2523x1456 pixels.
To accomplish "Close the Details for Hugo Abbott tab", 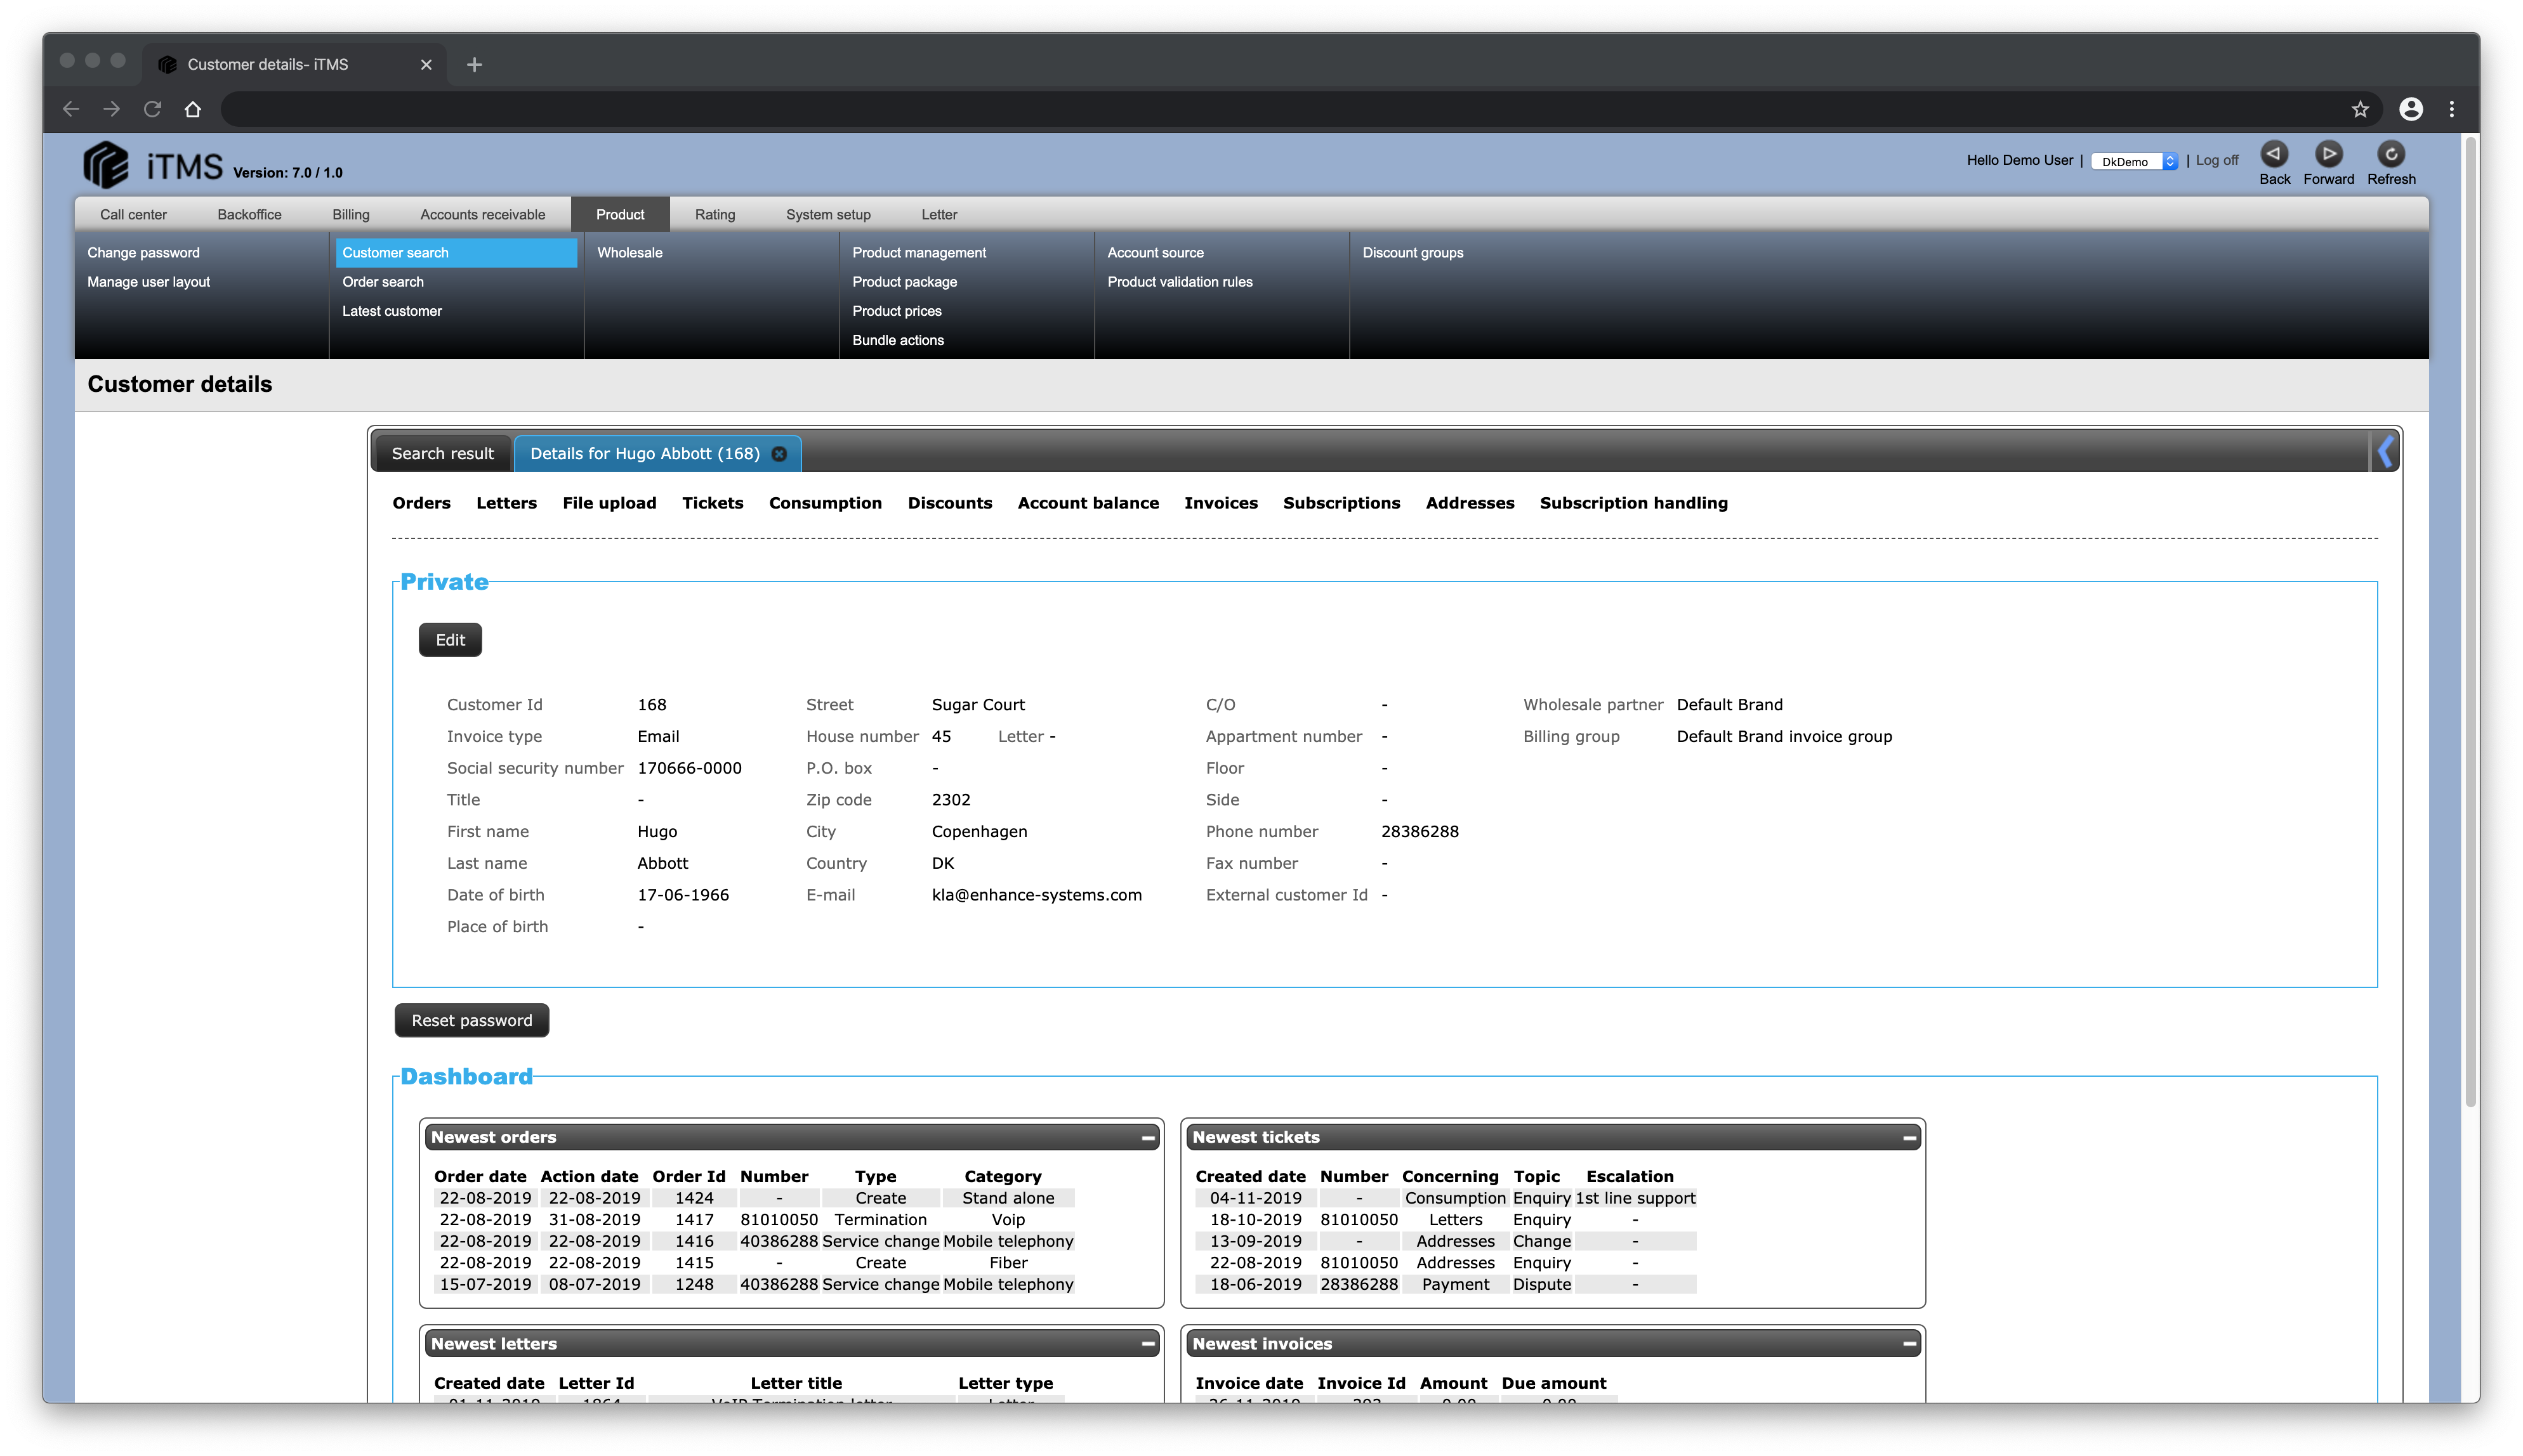I will pyautogui.click(x=779, y=454).
